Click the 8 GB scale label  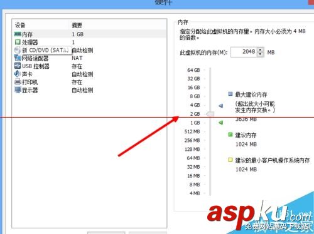[x=195, y=96]
